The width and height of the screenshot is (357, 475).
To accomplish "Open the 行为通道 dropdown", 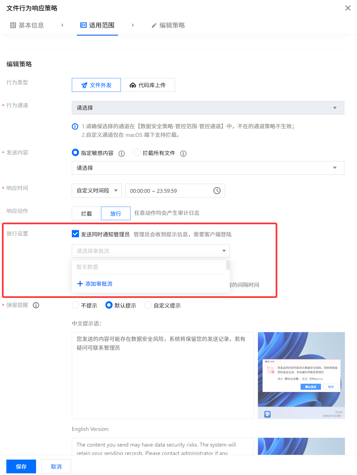I will [x=208, y=108].
